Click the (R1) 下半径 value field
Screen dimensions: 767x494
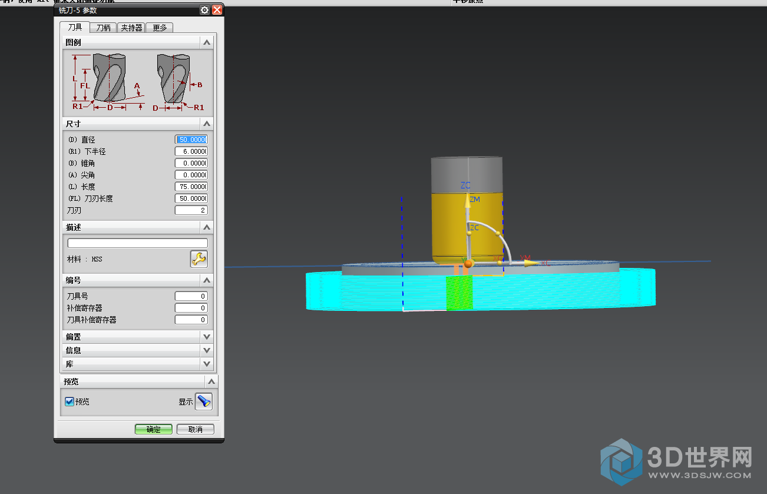(x=191, y=151)
